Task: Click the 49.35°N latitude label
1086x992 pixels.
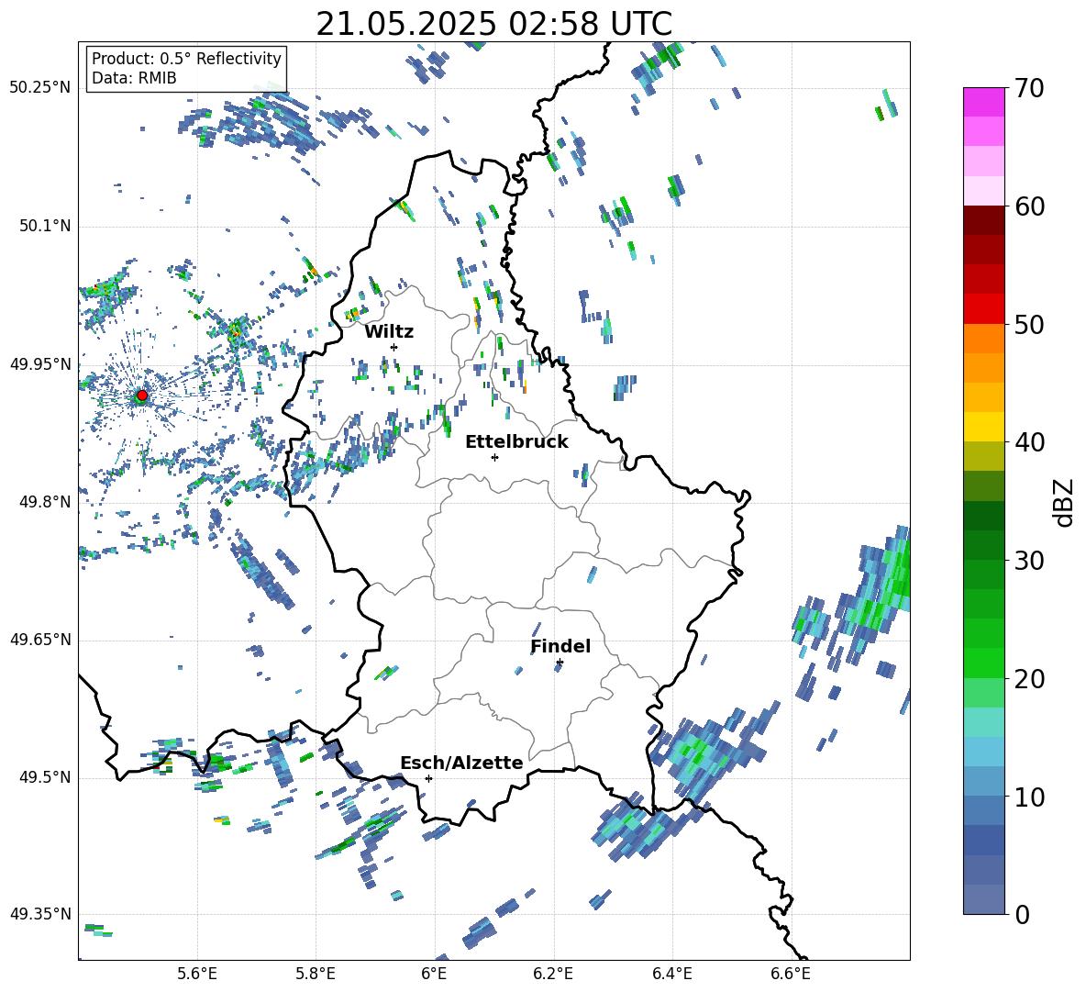Action: tap(40, 914)
